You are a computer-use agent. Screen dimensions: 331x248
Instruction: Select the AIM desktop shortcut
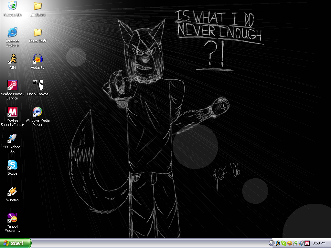[13, 62]
